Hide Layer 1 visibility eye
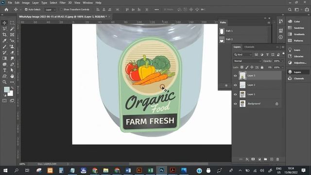311x175 pixels. click(x=235, y=94)
